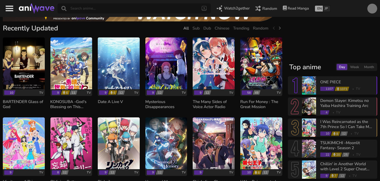Screen dimensions: 380x181
Task: Switch title language to EN
Action: click(x=319, y=8)
